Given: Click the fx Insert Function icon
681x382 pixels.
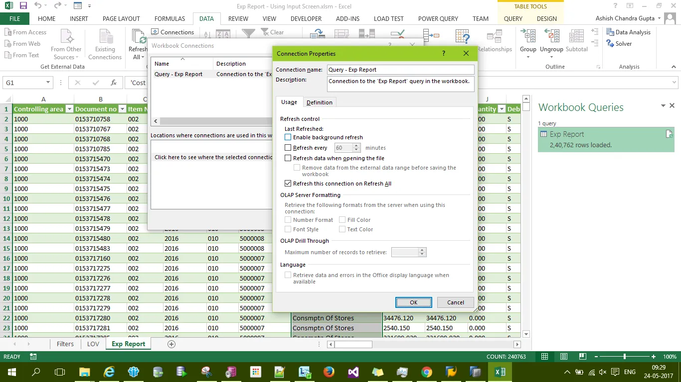Looking at the screenshot, I should pos(114,83).
